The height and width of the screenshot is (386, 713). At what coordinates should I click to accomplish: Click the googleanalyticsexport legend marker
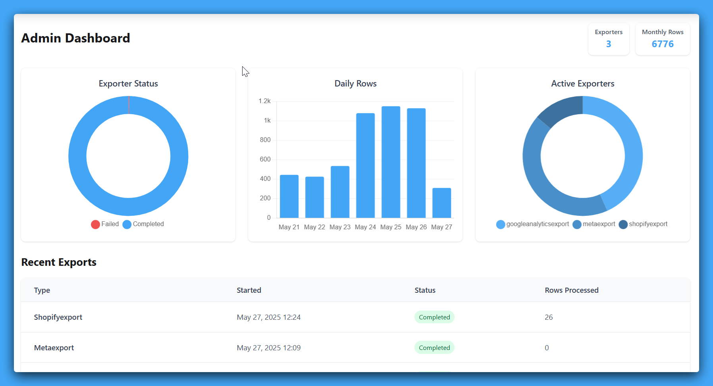pyautogui.click(x=500, y=224)
